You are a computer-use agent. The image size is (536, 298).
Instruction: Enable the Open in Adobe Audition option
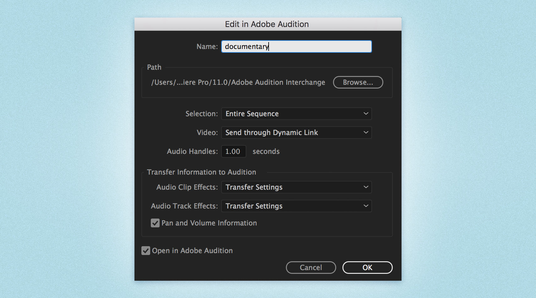[x=145, y=251]
